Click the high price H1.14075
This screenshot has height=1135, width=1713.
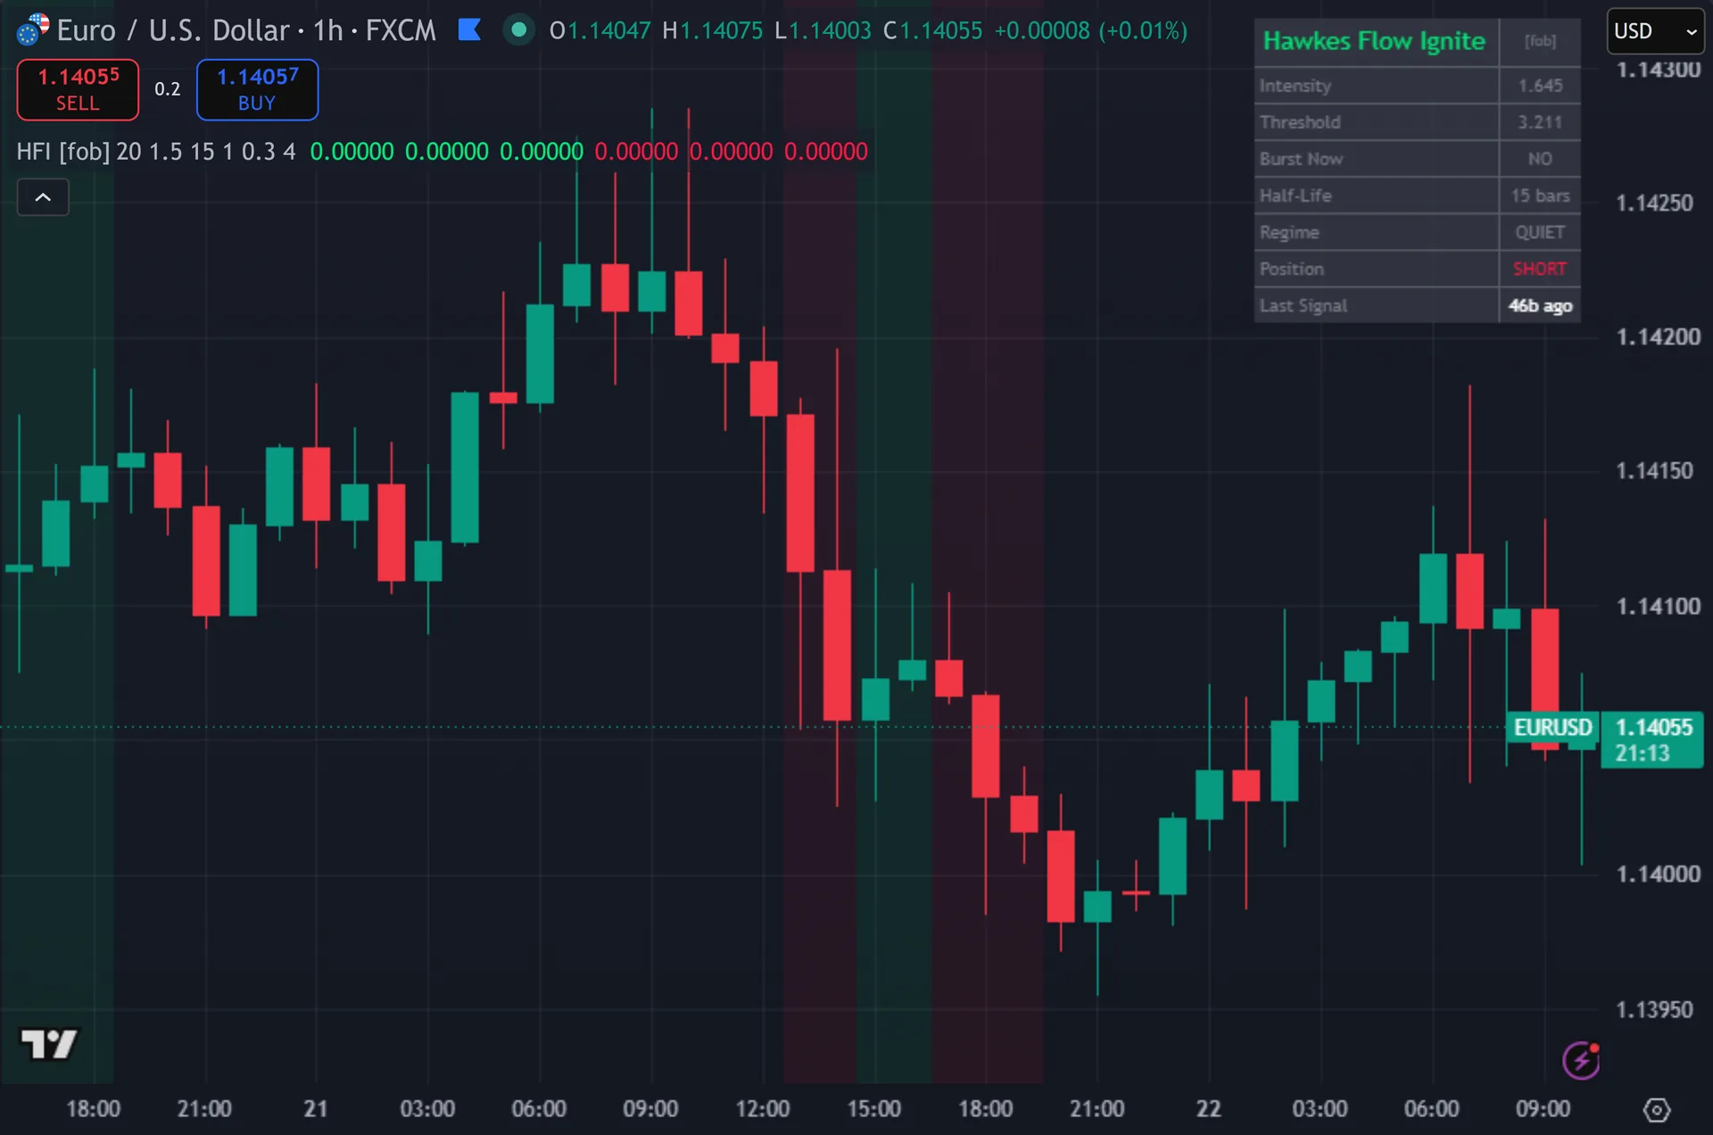click(x=713, y=31)
